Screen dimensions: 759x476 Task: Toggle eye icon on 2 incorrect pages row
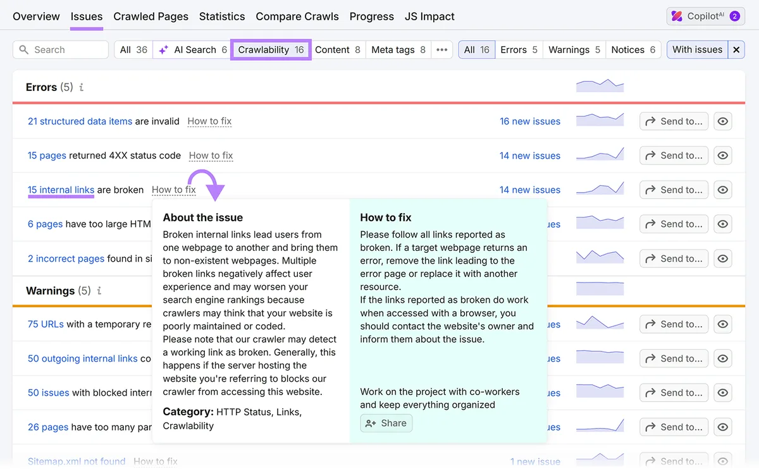tap(723, 259)
